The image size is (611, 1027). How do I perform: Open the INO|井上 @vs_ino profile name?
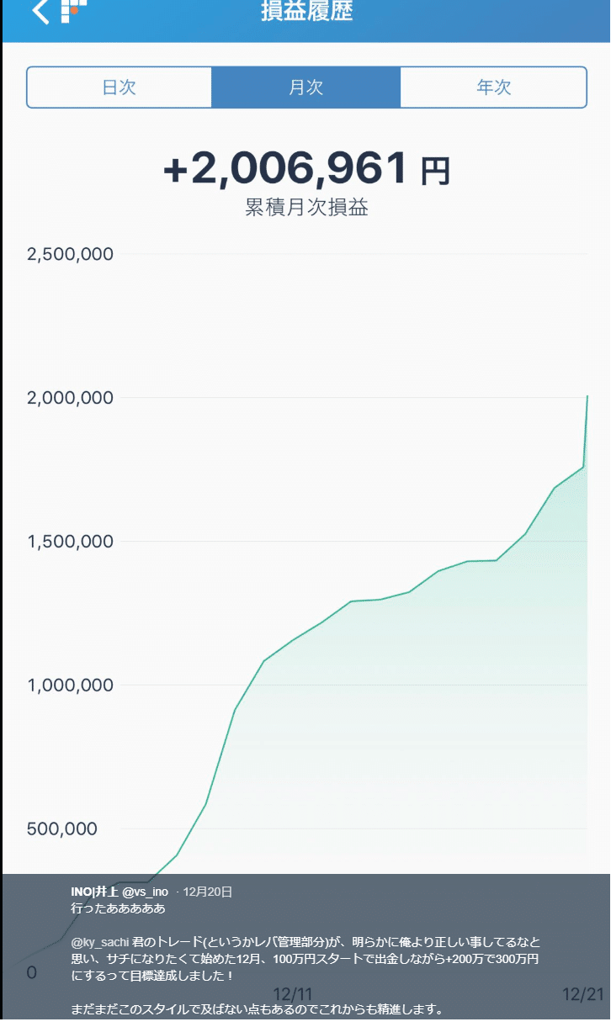(120, 892)
